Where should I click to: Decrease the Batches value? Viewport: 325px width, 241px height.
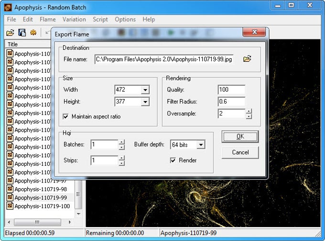[122, 147]
